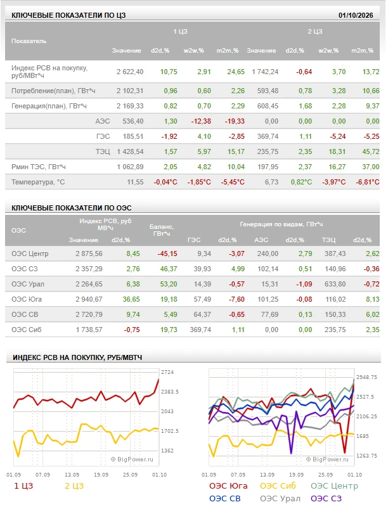Click ОЭС Юга d2d value 36,65

pos(131,299)
